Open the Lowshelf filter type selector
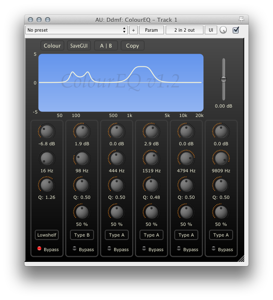The width and height of the screenshot is (273, 300). click(47, 235)
